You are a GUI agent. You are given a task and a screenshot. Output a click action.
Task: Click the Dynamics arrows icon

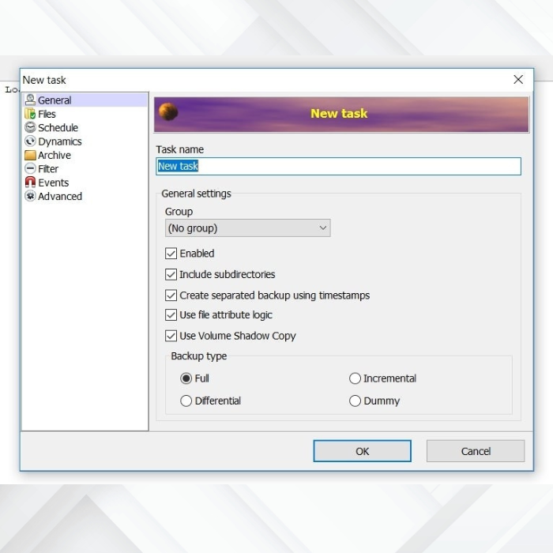coord(30,141)
